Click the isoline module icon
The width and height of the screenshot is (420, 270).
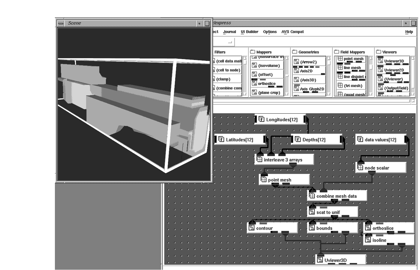pyautogui.click(x=368, y=240)
